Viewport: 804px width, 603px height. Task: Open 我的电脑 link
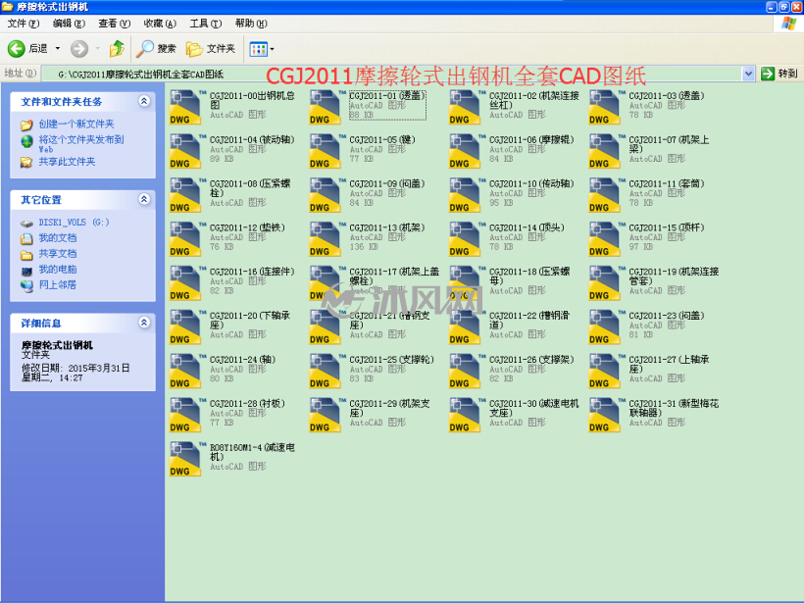58,270
